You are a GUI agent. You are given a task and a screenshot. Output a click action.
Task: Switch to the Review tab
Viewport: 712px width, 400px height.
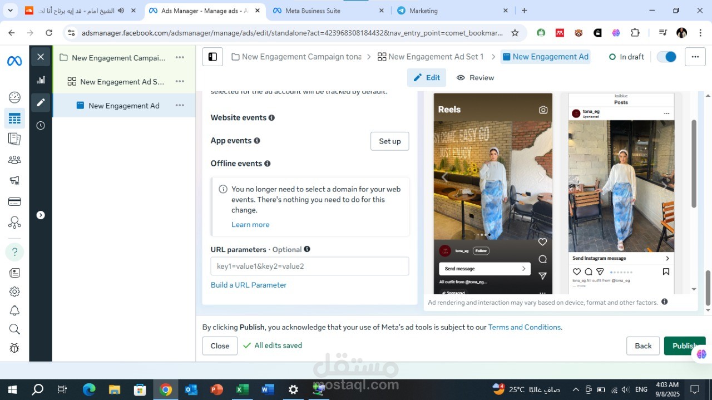[x=475, y=78]
